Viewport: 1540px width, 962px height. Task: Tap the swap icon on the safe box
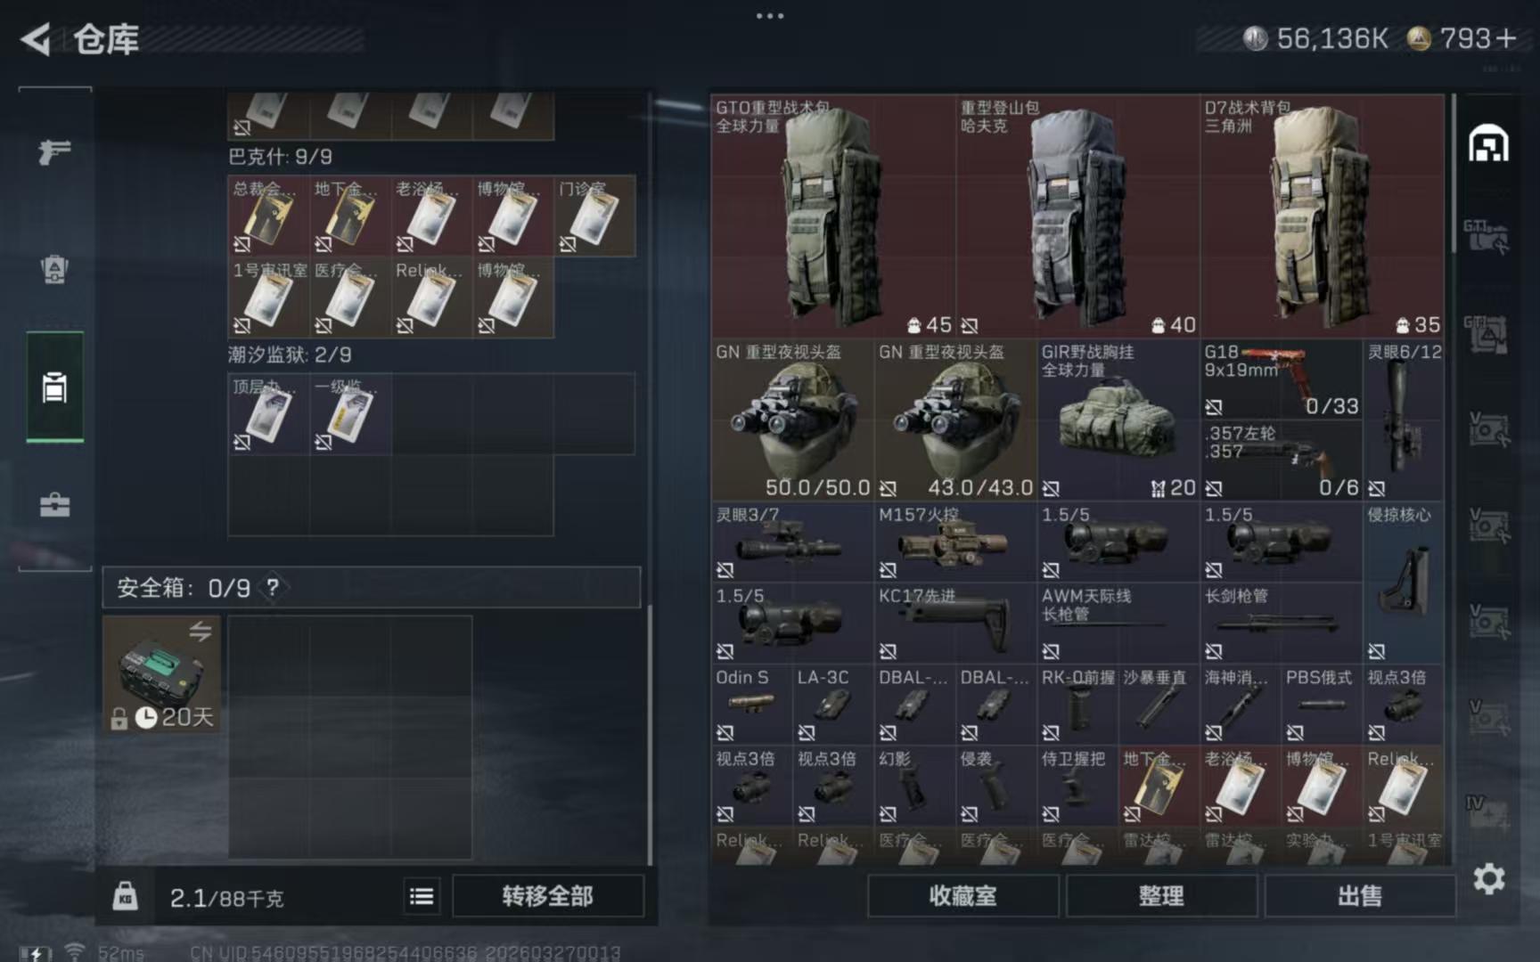(x=201, y=632)
